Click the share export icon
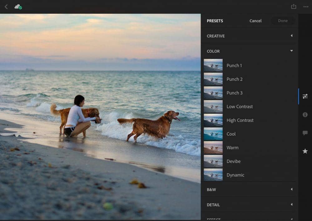Viewport: 312px width, 221px height. point(293,7)
